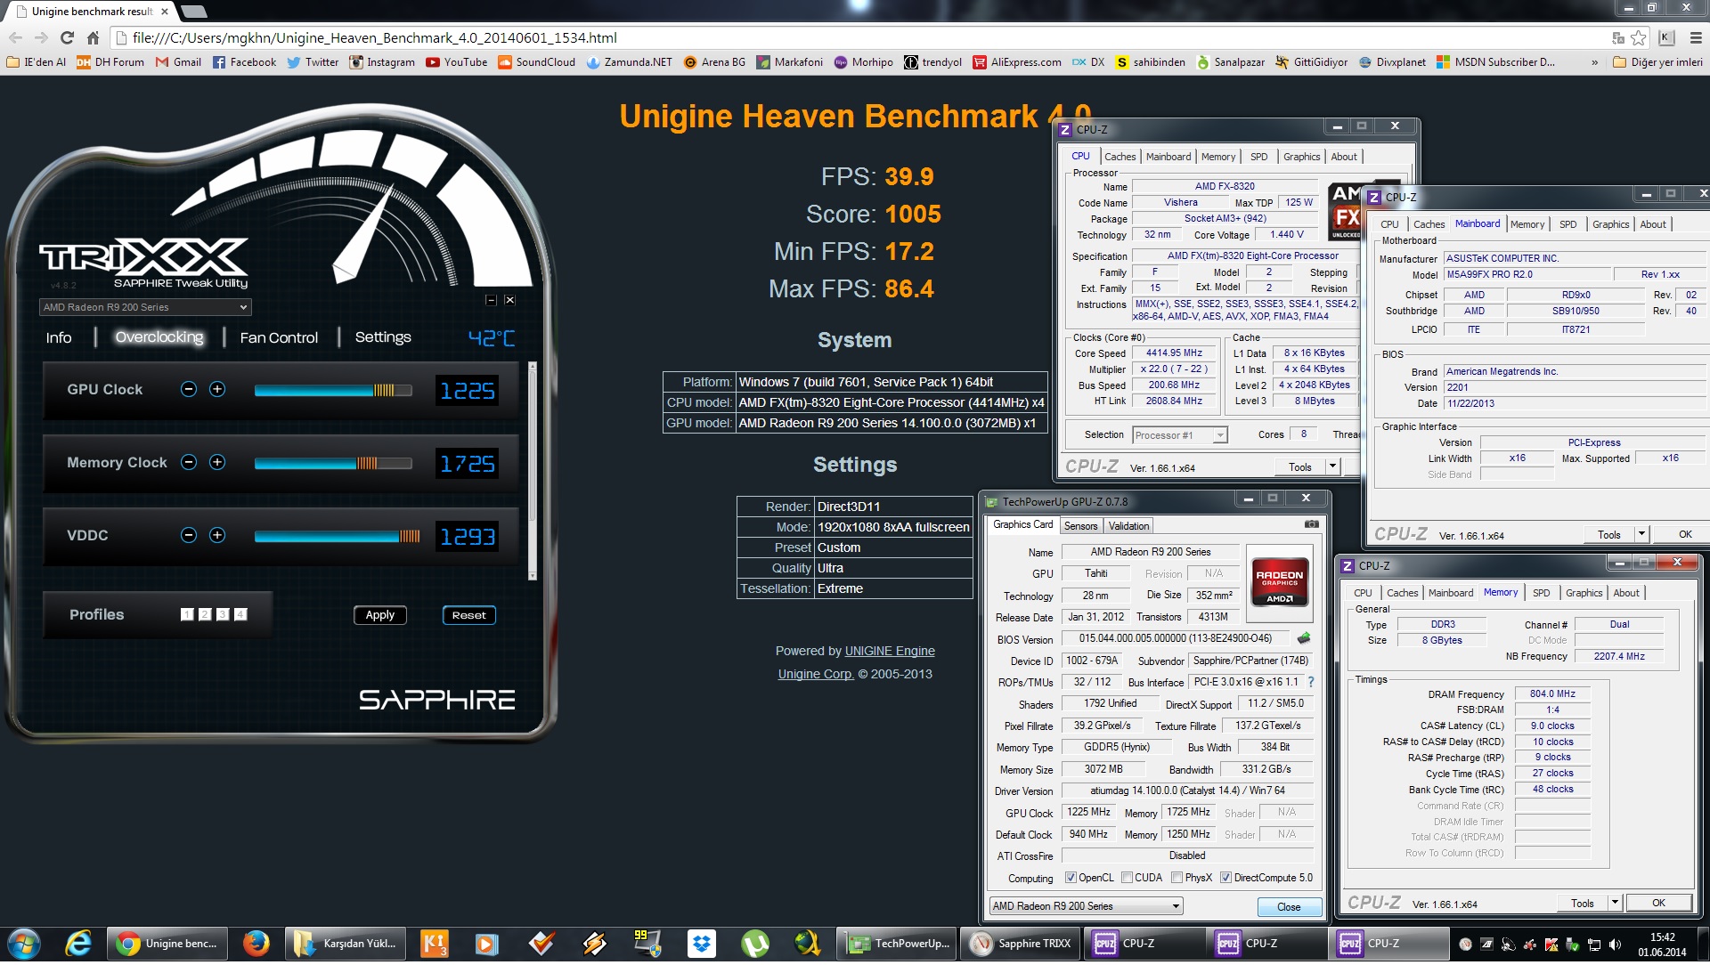
Task: Click the VDDC plus icon
Action: pos(217,535)
